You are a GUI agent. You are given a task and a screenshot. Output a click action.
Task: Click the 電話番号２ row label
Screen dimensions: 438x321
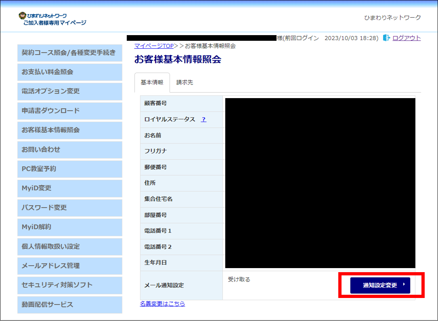[x=158, y=247]
